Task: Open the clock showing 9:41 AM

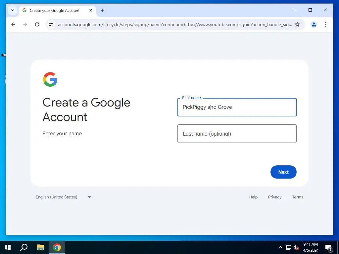Action: point(311,247)
